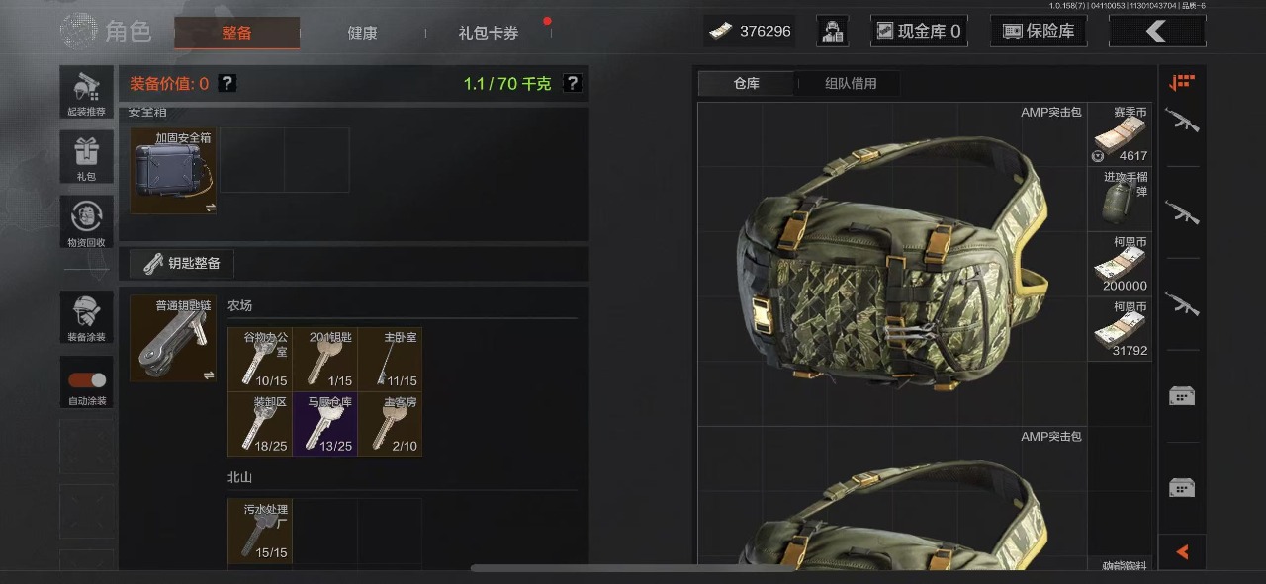Open the friends icon next to the currency balance
1266x584 pixels.
pos(833,31)
